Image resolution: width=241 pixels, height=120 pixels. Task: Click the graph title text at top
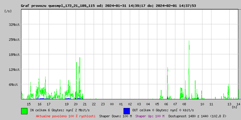(x=108, y=6)
